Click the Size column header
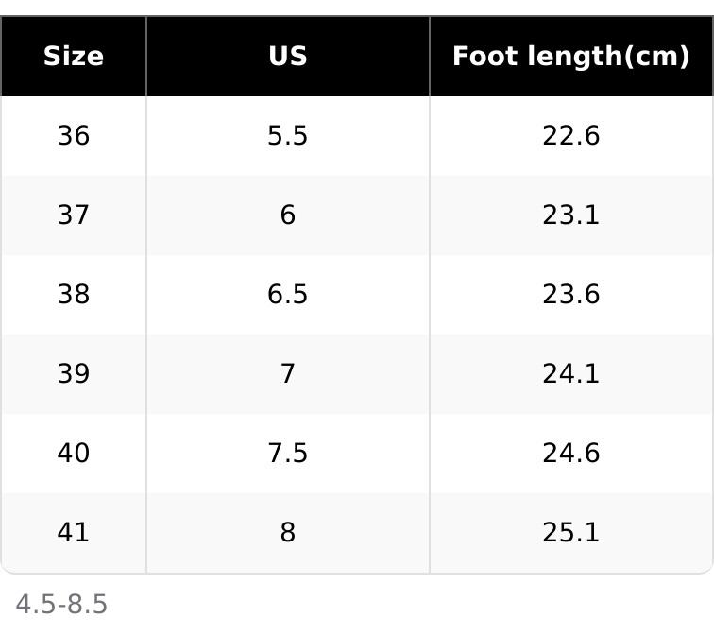 point(74,57)
